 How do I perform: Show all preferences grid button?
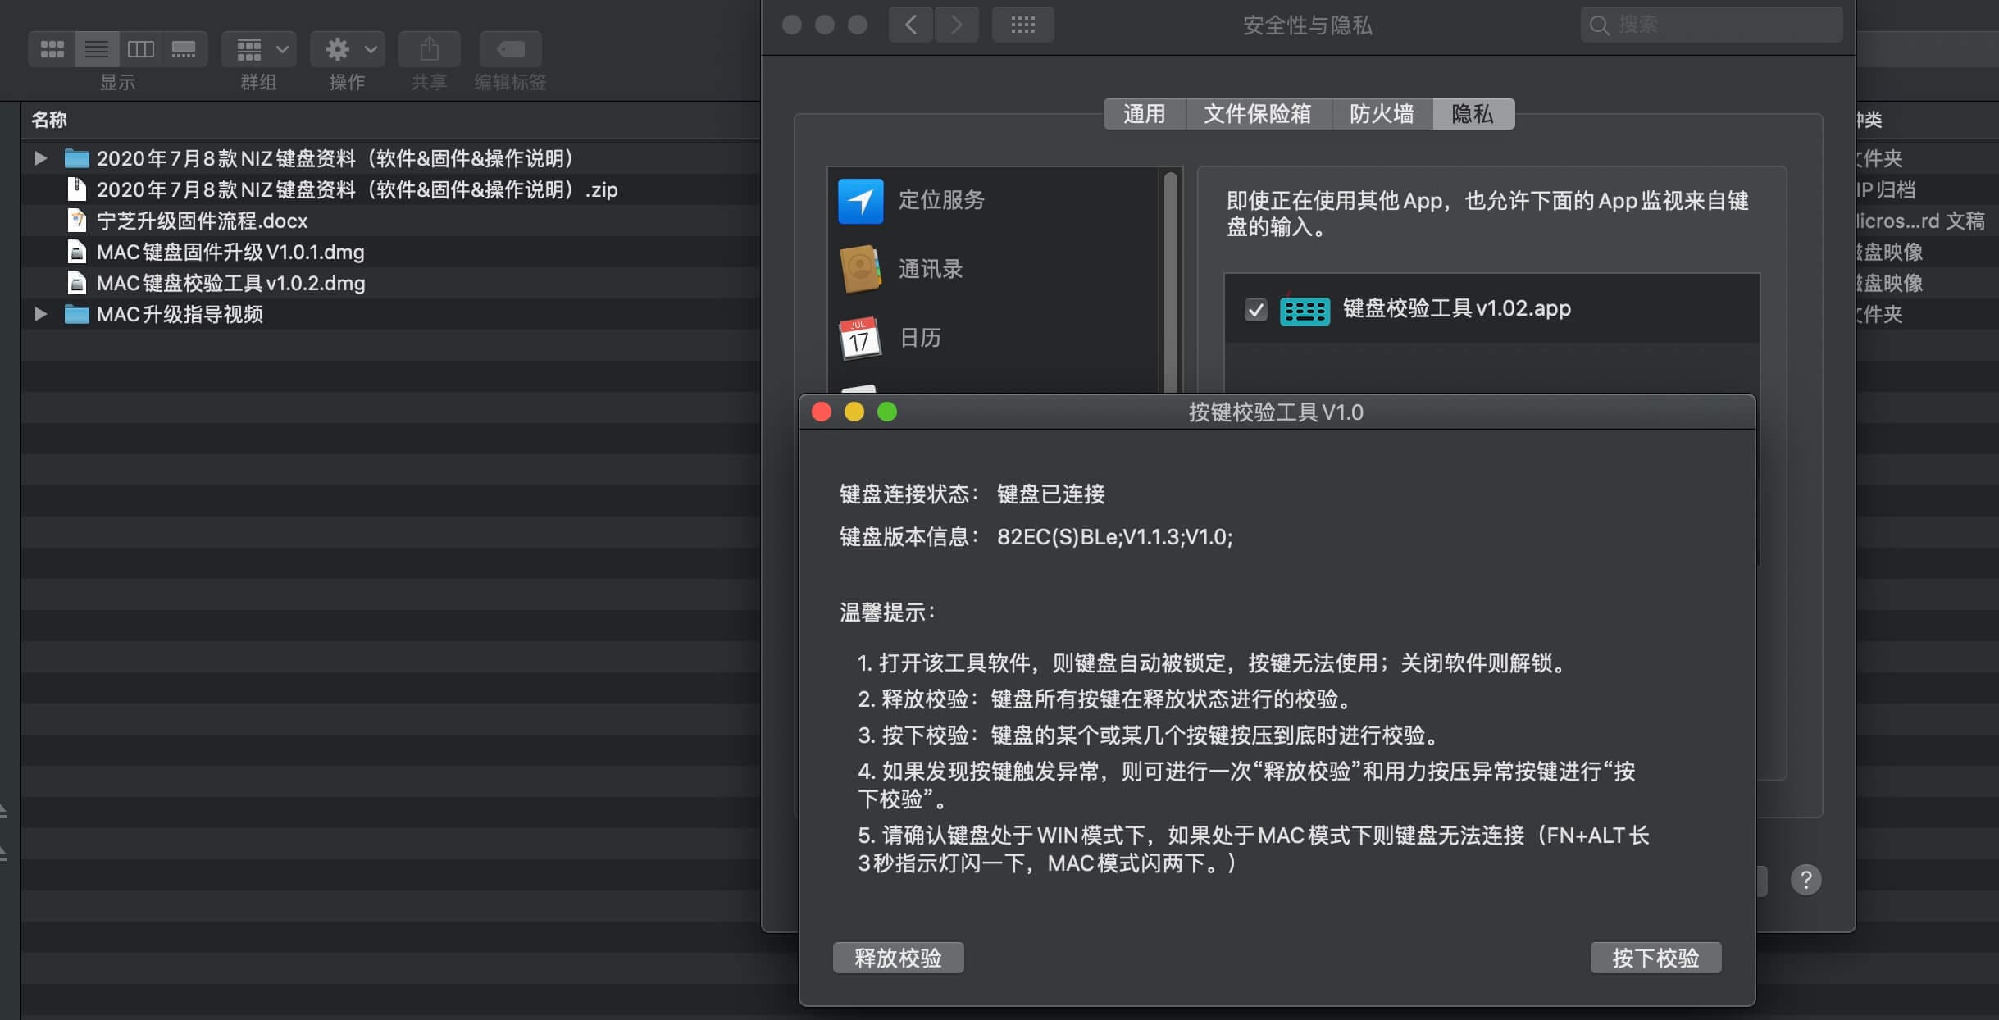pyautogui.click(x=1022, y=25)
